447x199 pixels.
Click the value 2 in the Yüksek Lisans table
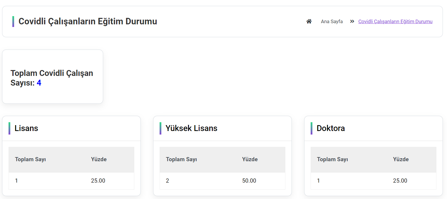coord(168,181)
